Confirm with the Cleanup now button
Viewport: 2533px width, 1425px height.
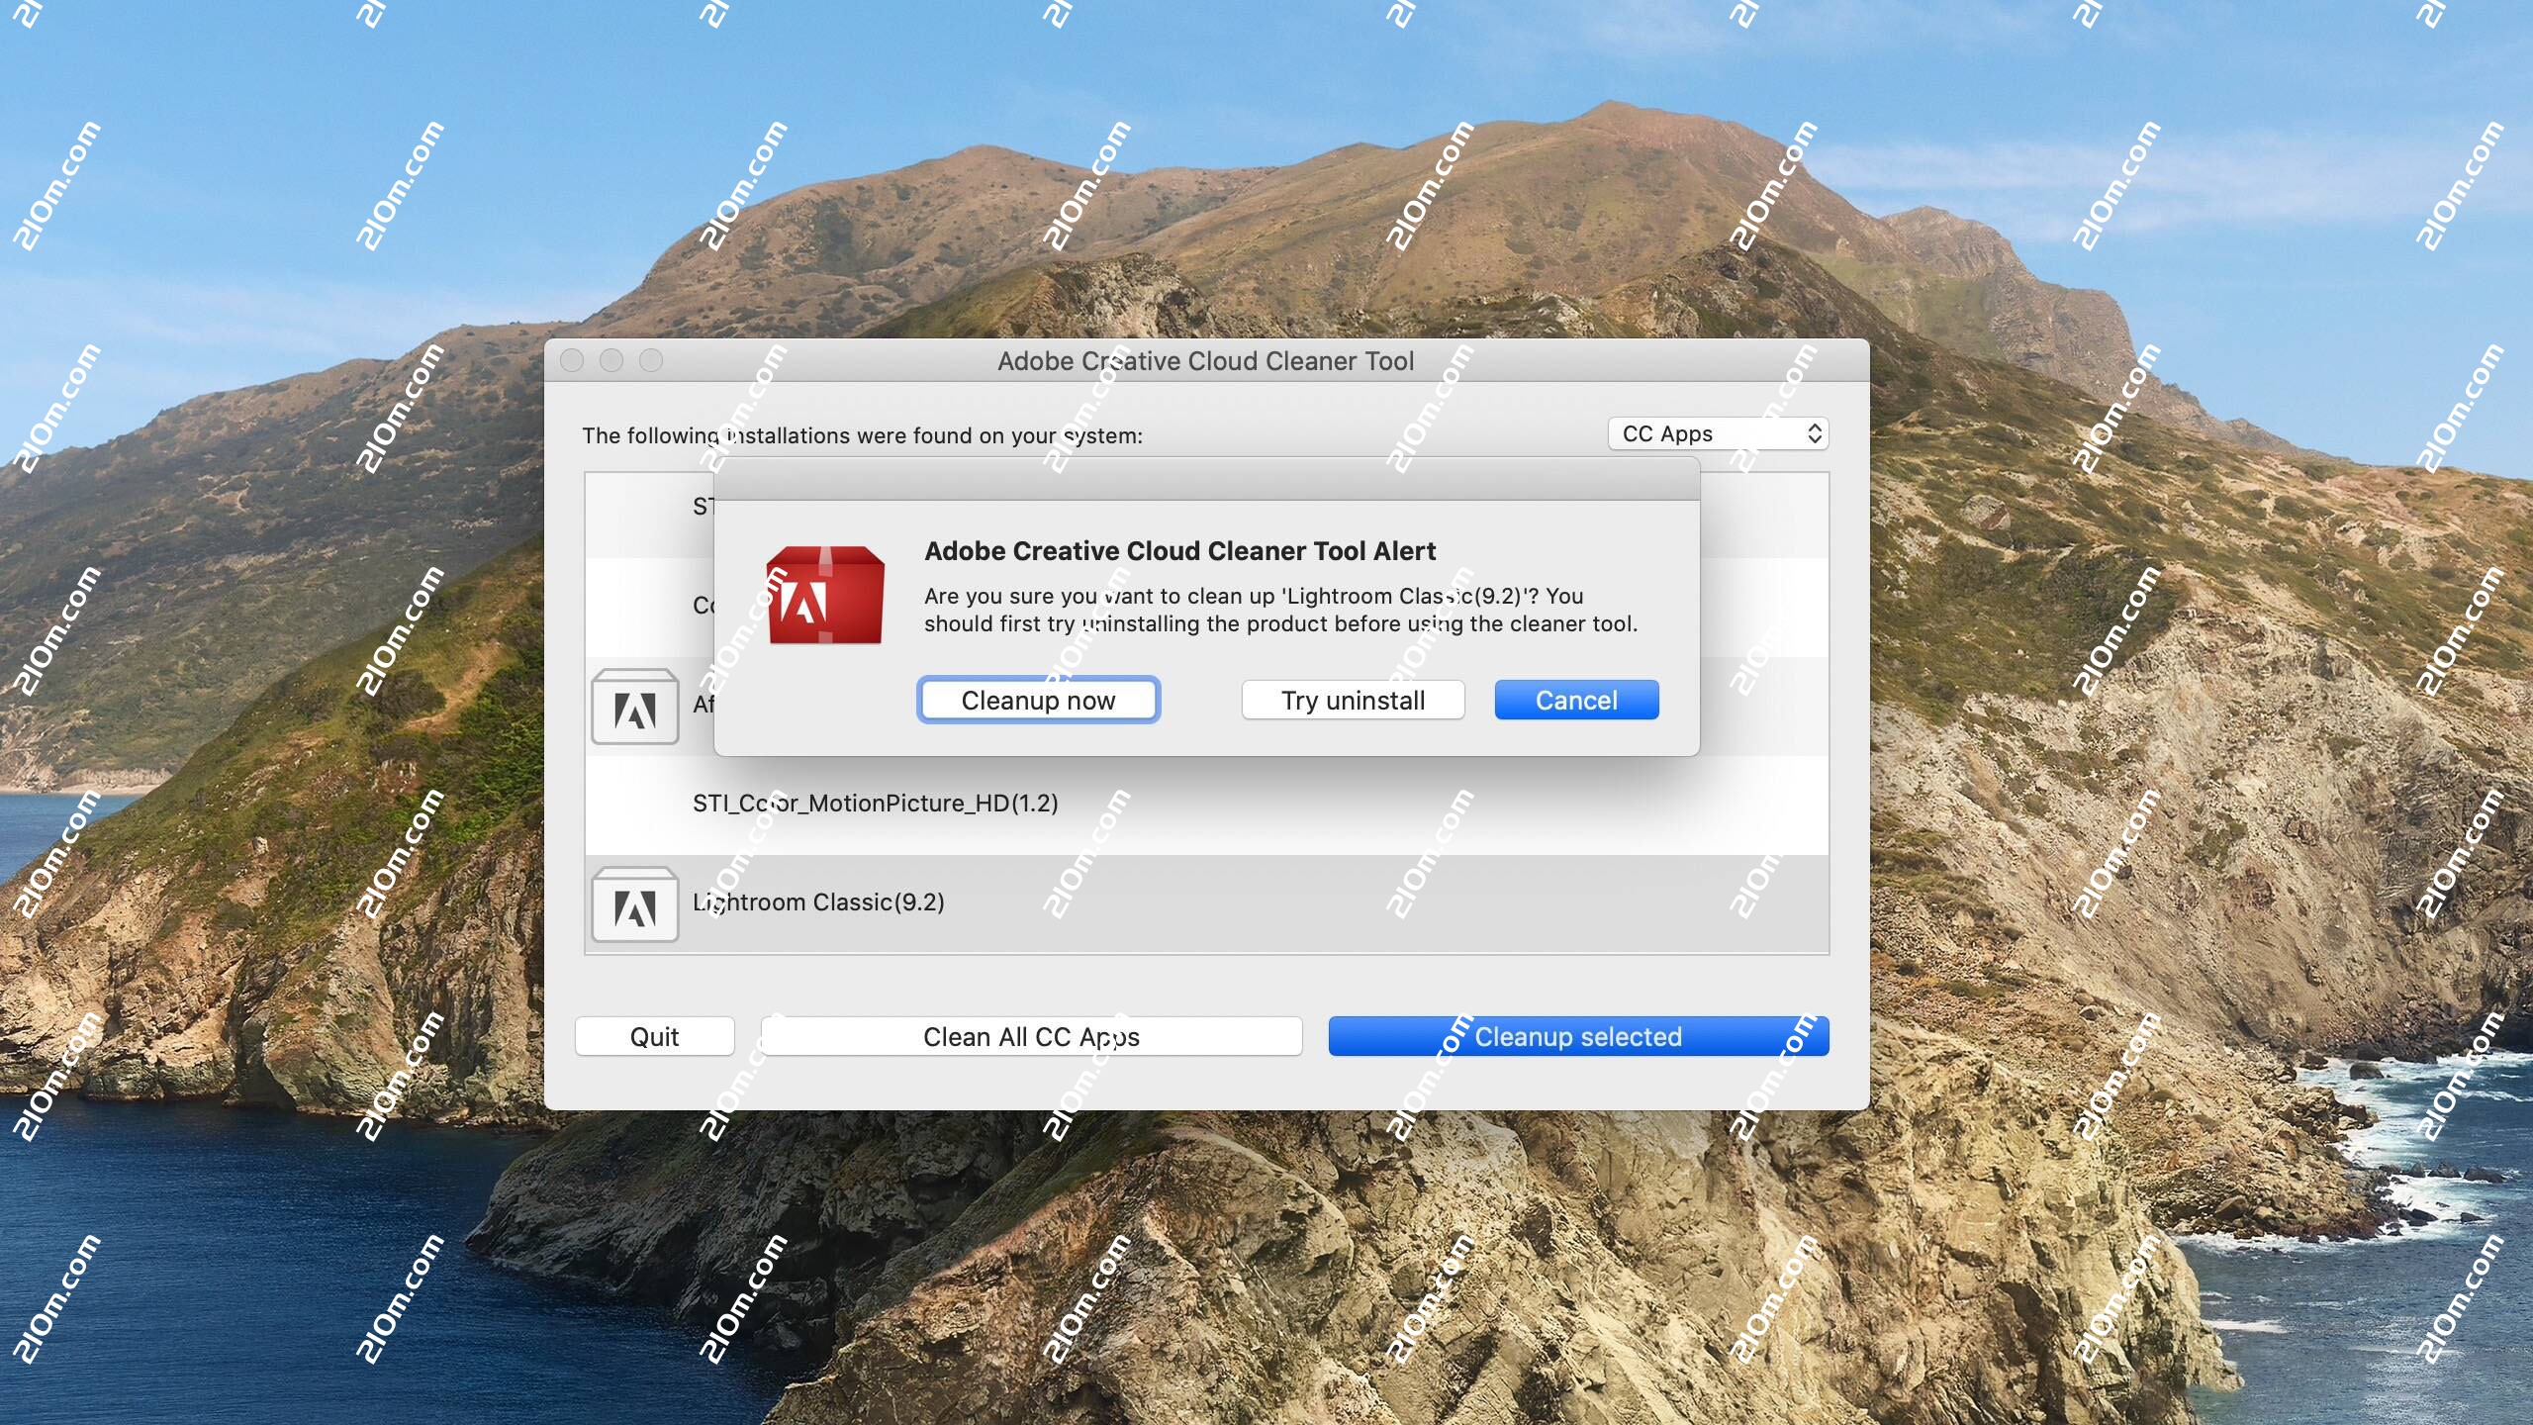(x=1038, y=701)
